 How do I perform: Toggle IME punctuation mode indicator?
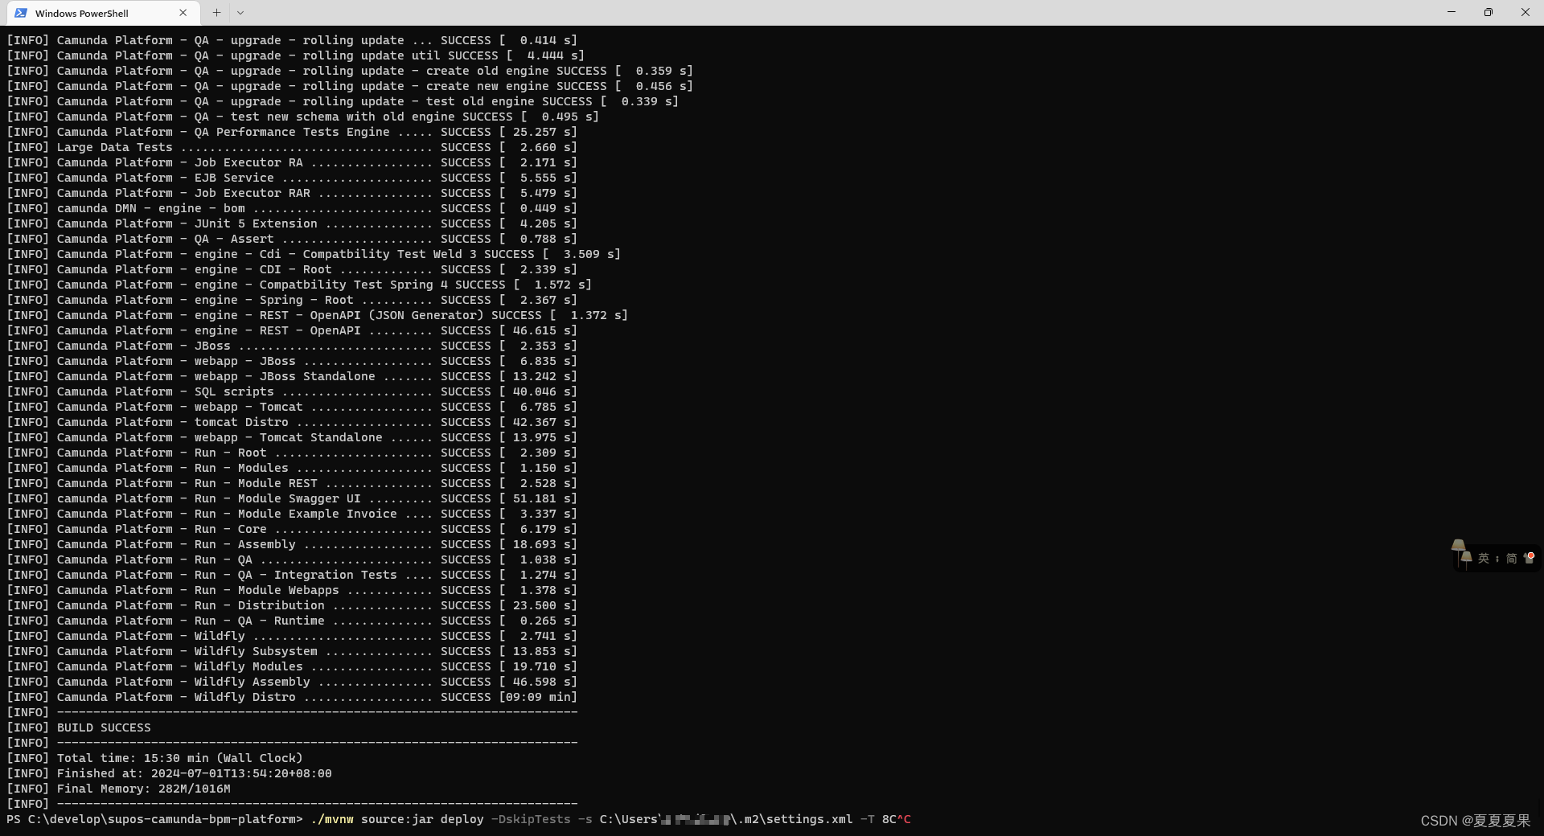coord(1497,558)
